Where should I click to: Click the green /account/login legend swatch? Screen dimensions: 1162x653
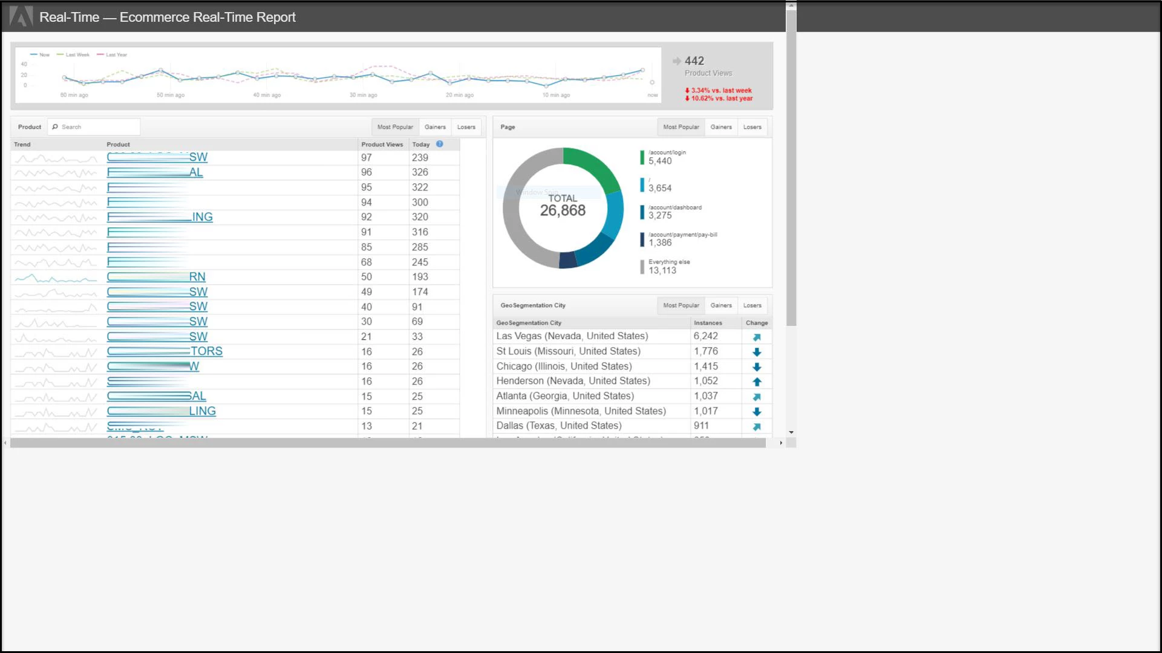pos(642,157)
